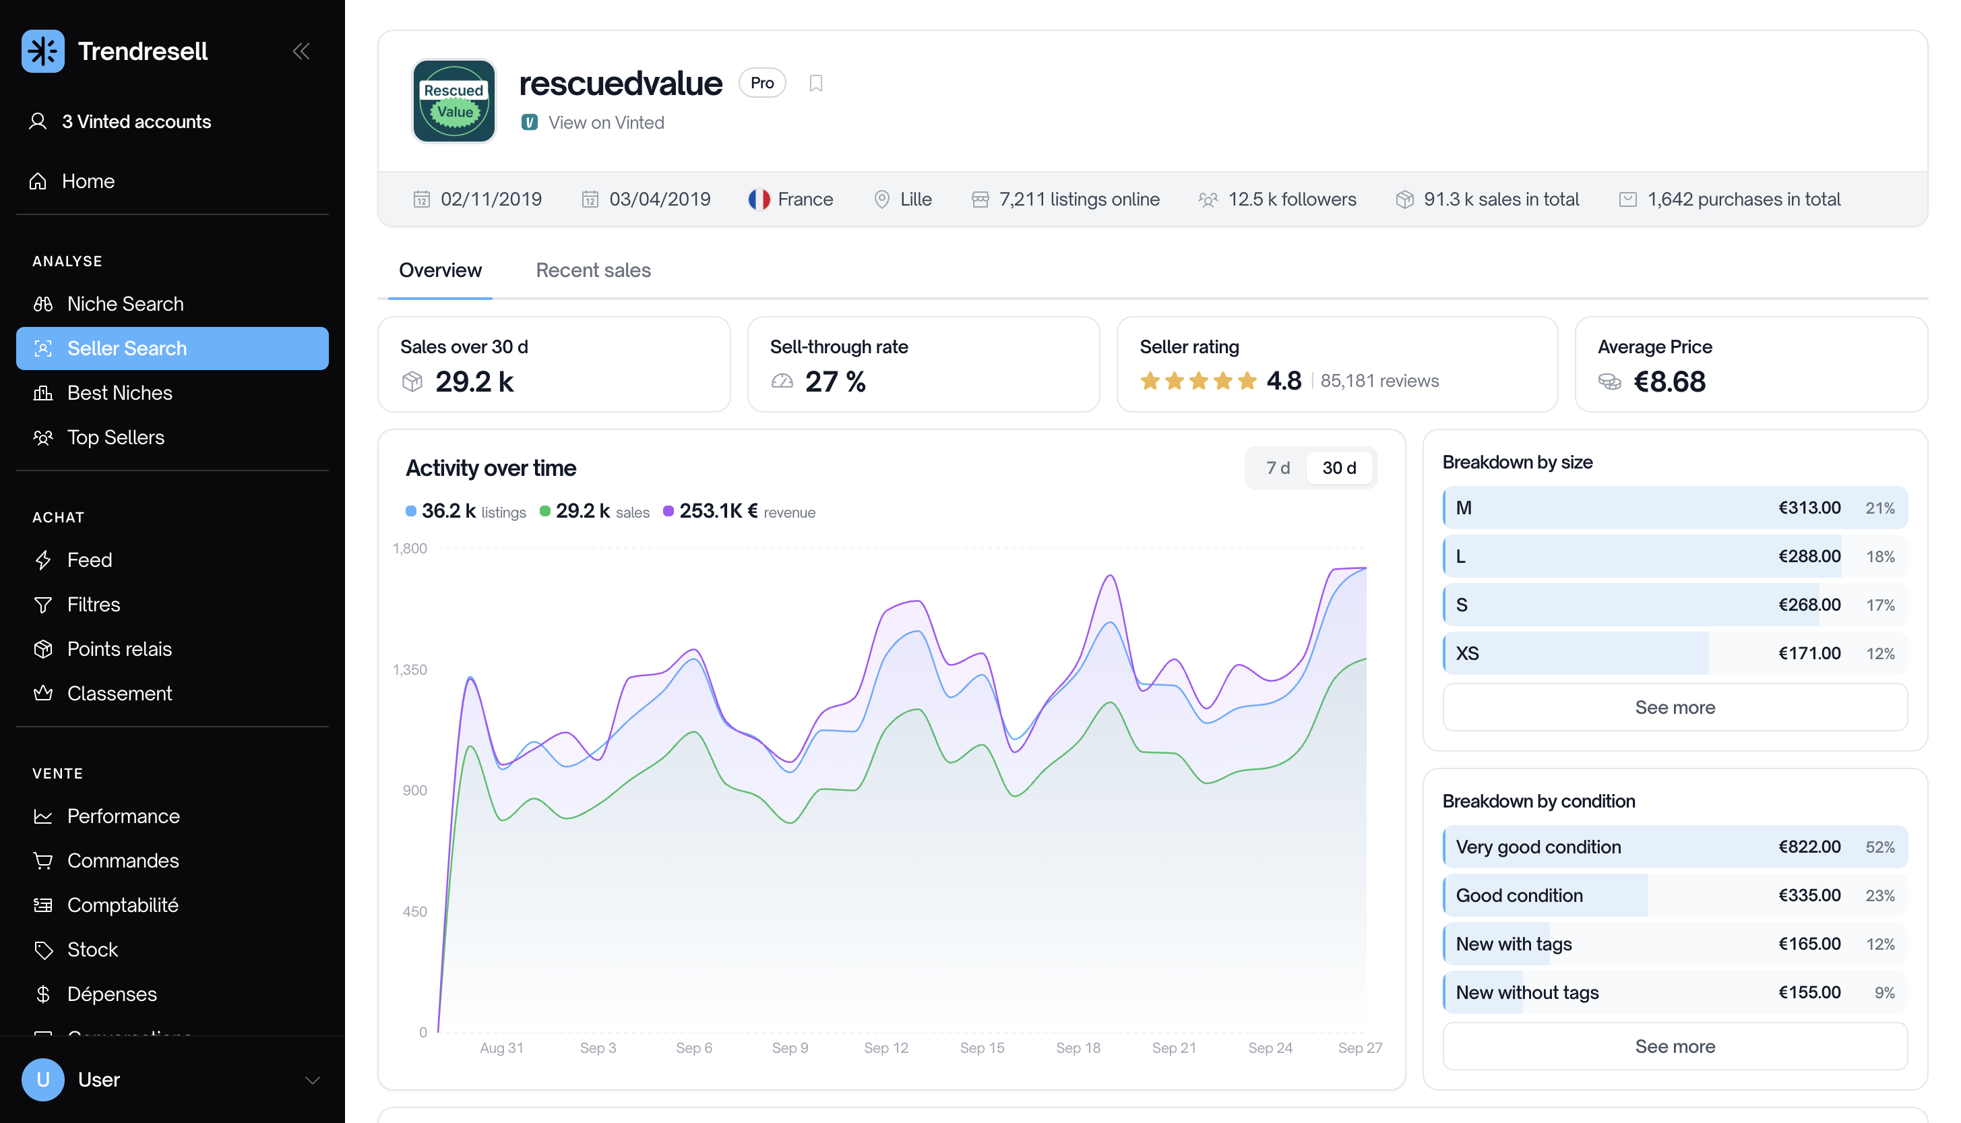This screenshot has height=1123, width=1961.
Task: Switch to the Overview tab
Action: 440,271
